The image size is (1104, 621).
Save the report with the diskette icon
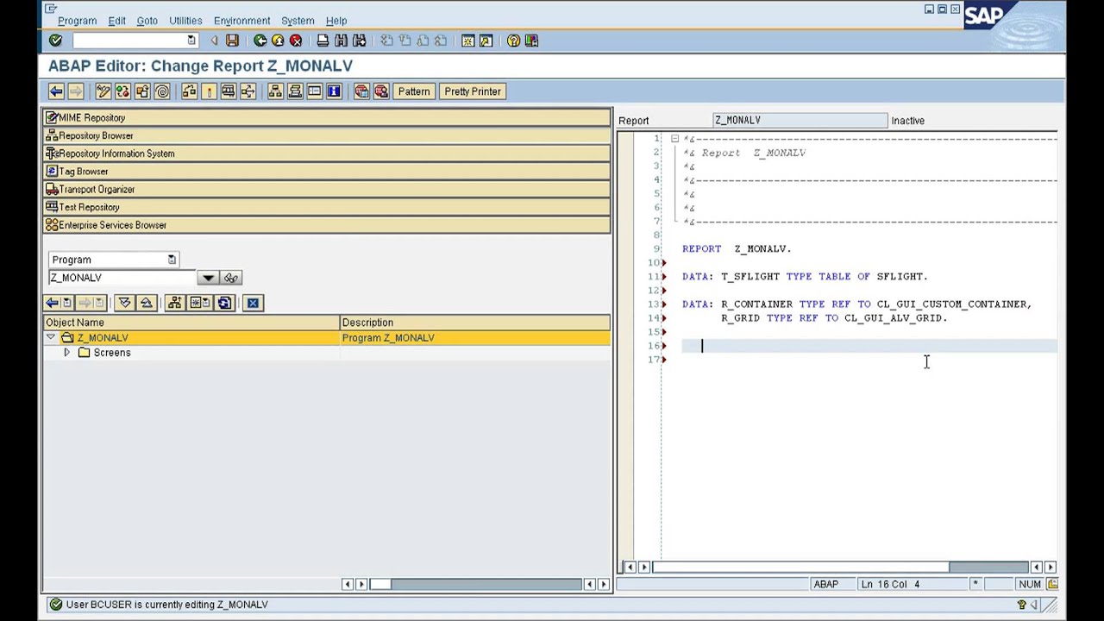[x=232, y=41]
